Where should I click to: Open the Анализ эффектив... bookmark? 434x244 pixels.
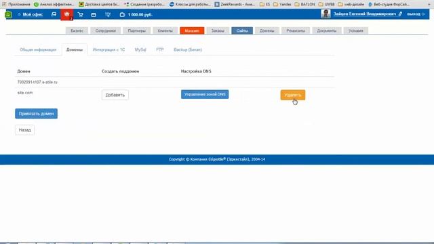click(54, 4)
